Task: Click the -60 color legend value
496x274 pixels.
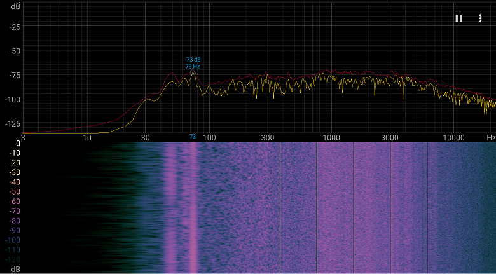Action: 15,202
